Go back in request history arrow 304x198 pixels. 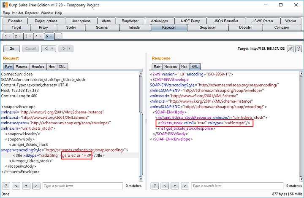[46, 48]
